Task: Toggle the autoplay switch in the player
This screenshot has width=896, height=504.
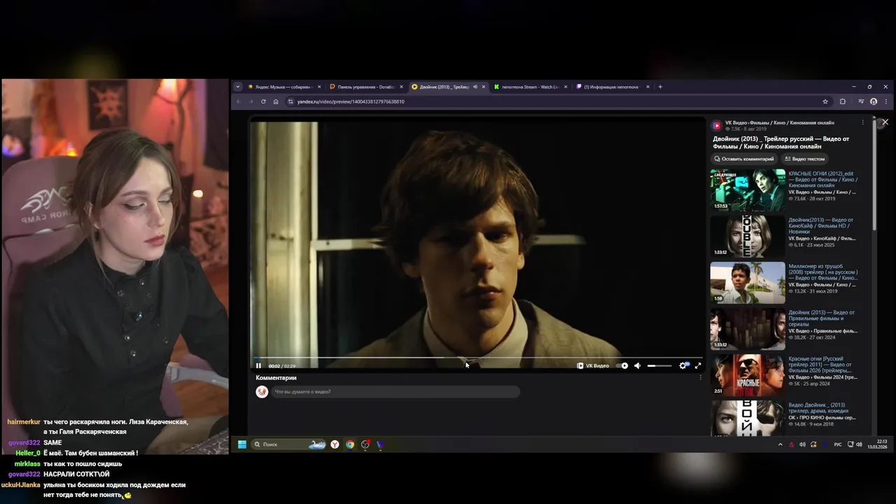Action: click(x=624, y=365)
